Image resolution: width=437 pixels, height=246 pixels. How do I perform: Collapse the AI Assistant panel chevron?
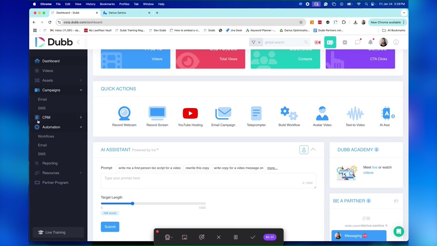coord(313,150)
